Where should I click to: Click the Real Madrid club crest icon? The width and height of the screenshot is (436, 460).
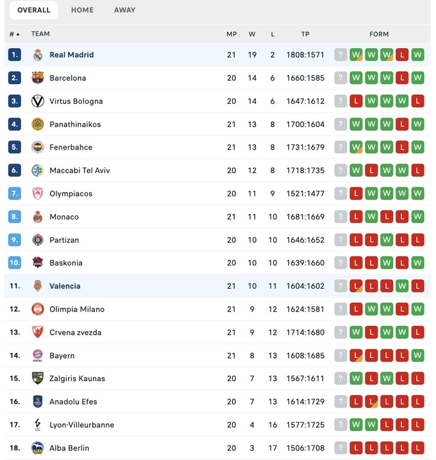(x=38, y=55)
